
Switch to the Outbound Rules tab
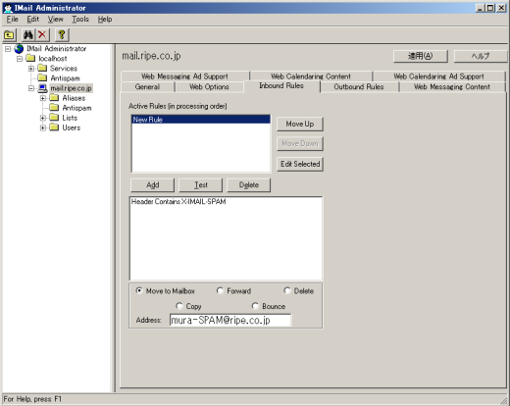[x=359, y=87]
